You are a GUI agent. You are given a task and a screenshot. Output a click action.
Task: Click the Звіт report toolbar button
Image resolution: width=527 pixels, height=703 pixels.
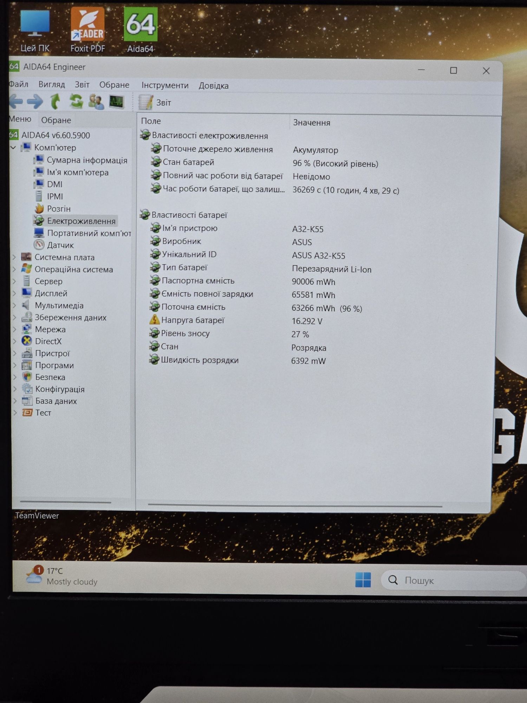(x=155, y=102)
